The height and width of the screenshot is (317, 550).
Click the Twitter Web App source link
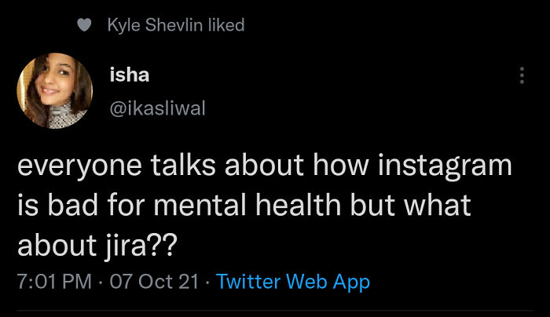[x=293, y=282]
